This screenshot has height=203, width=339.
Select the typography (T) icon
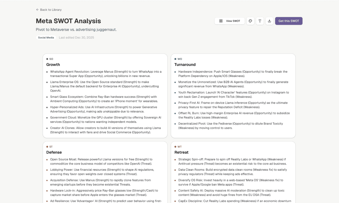tap(260, 21)
